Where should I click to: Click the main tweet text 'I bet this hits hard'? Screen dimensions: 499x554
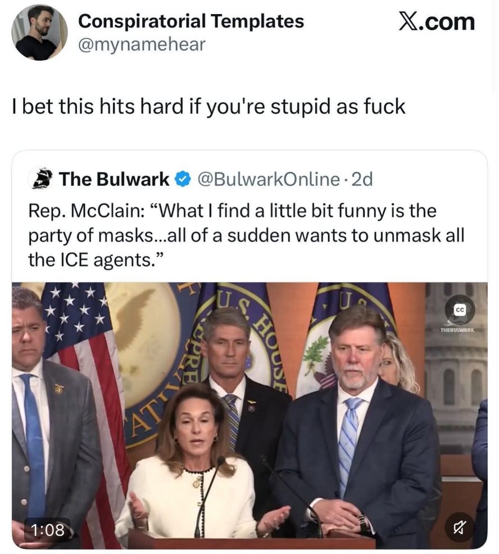(x=208, y=106)
